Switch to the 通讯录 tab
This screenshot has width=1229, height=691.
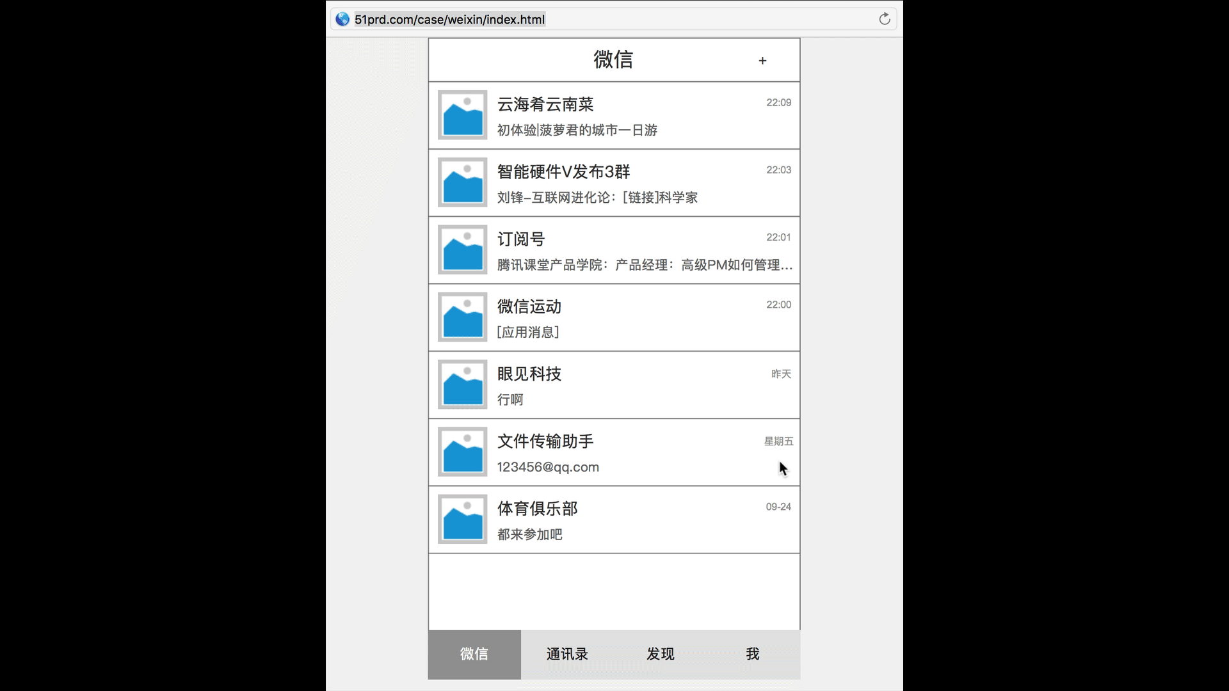(x=566, y=655)
